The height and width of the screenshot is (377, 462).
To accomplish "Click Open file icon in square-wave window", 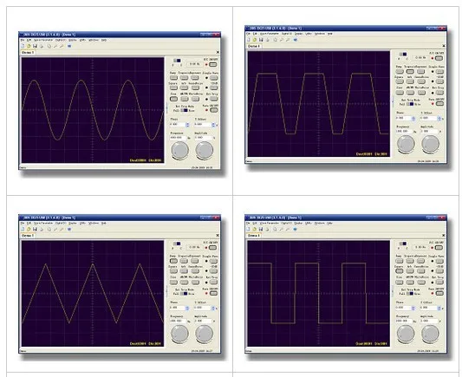I will pyautogui.click(x=255, y=229).
